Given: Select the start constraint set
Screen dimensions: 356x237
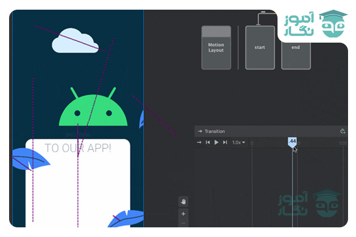Looking at the screenshot, I should click(259, 48).
